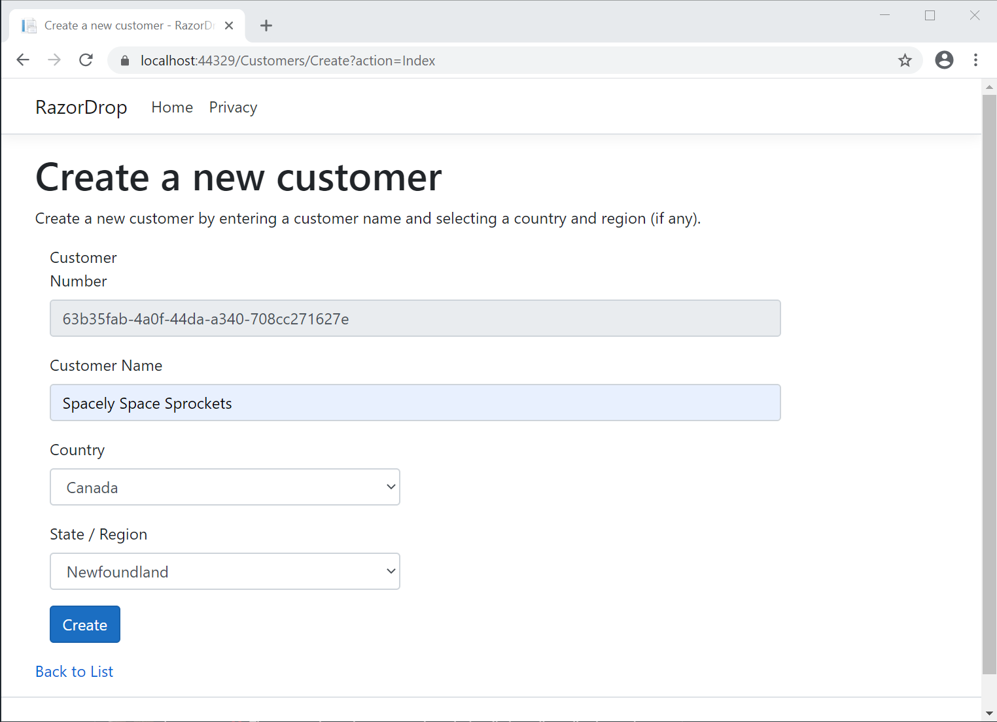Viewport: 997px width, 722px height.
Task: Click the browser back navigation arrow
Action: tap(23, 60)
